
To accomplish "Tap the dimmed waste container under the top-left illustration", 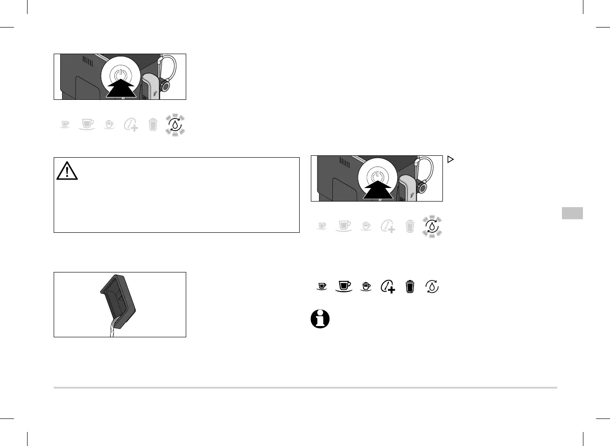I will [x=153, y=125].
